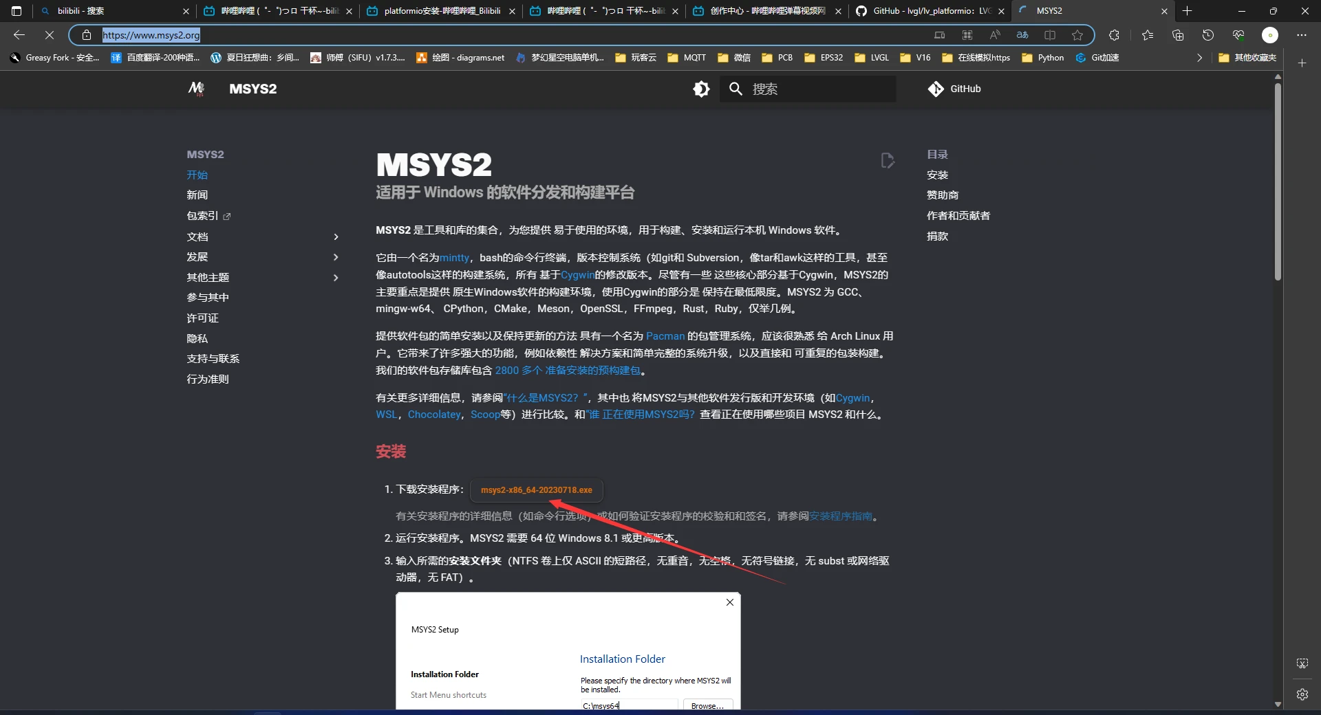Close the MSYS2 tab
This screenshot has width=1321, height=715.
click(1164, 11)
